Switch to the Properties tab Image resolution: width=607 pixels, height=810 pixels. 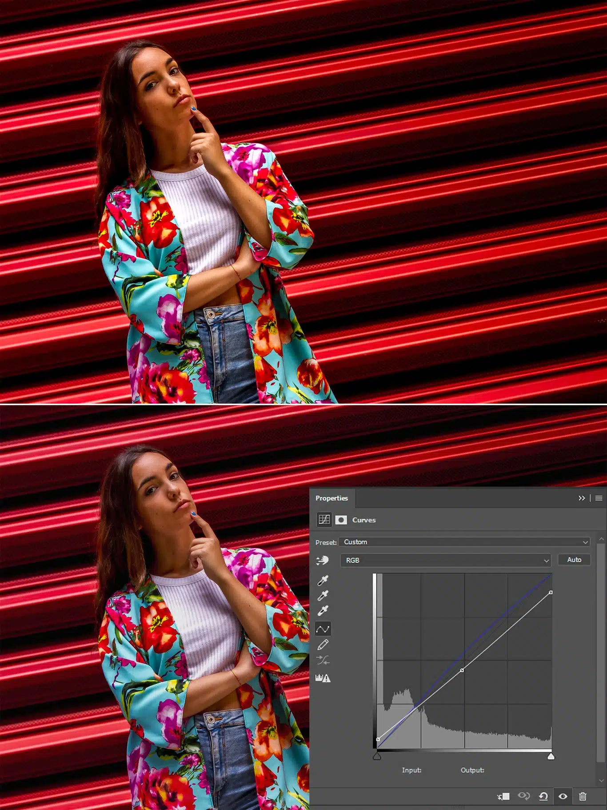pos(331,498)
